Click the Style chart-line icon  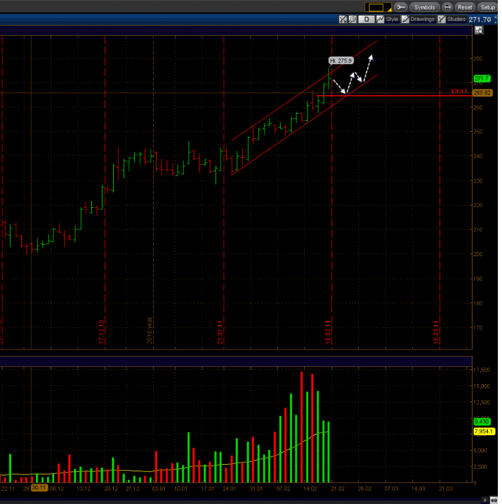(380, 19)
